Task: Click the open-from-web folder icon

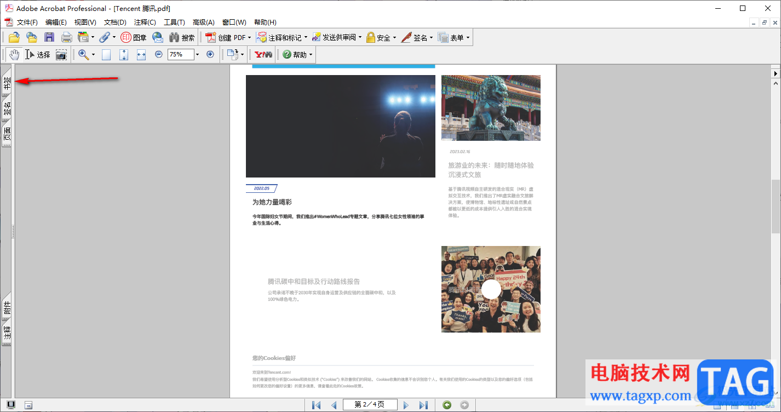Action: (32, 37)
